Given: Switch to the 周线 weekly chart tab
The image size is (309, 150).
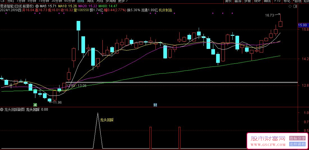Looking at the screenshot, I should click(x=90, y=1).
